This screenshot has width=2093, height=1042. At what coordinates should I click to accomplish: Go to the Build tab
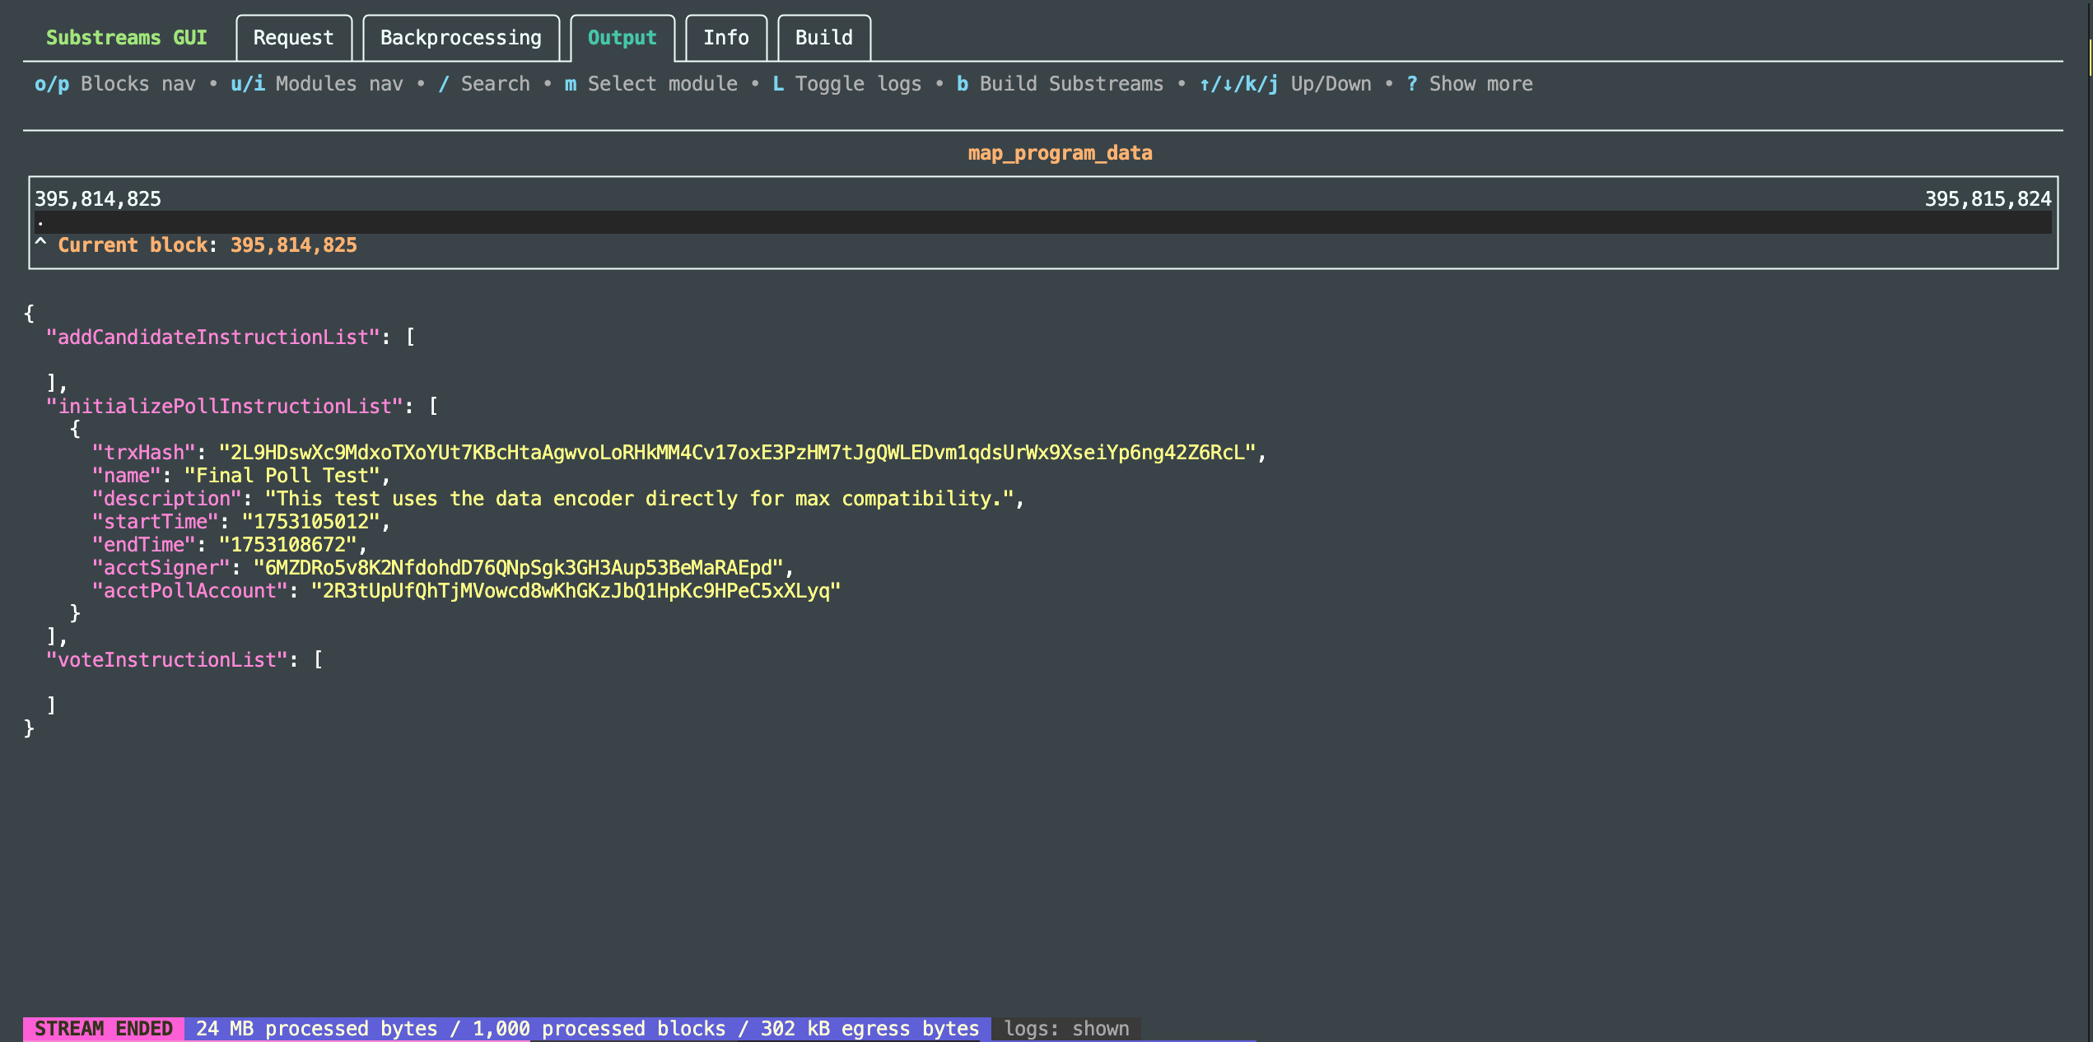pos(823,38)
